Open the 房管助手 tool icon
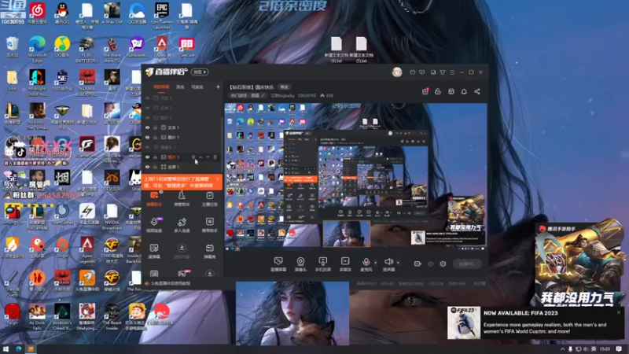Viewport: 629px width, 354px height. (x=182, y=199)
